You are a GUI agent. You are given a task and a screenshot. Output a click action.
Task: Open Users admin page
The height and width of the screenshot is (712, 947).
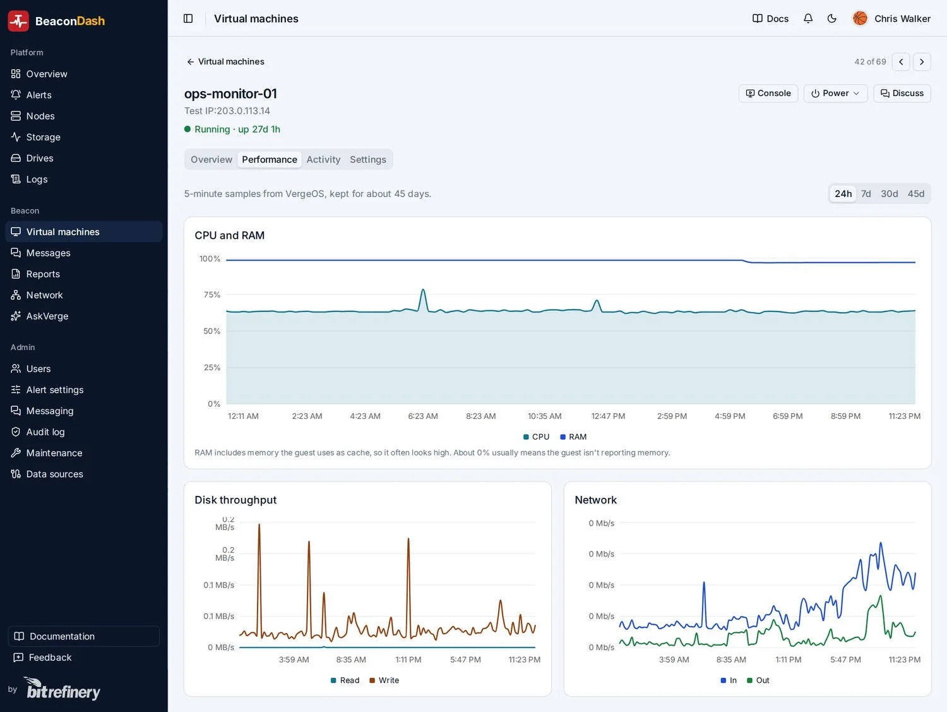83,369
